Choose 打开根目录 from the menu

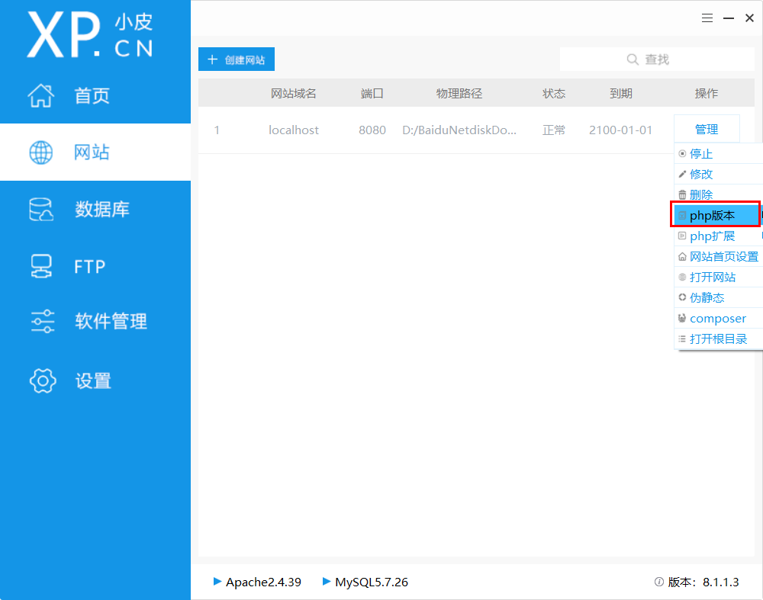click(x=718, y=339)
